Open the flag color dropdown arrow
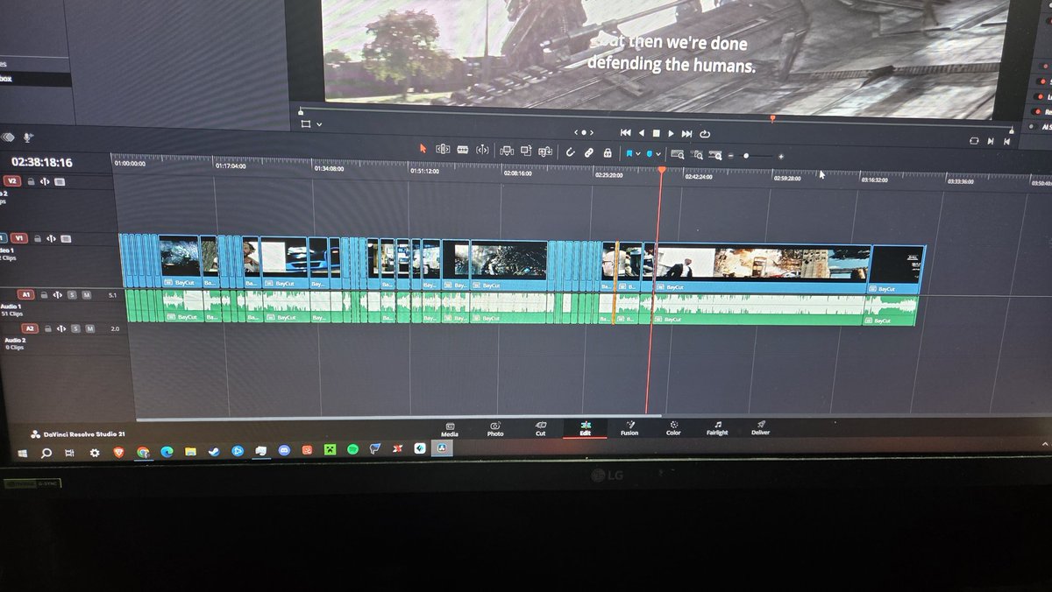 [x=638, y=153]
